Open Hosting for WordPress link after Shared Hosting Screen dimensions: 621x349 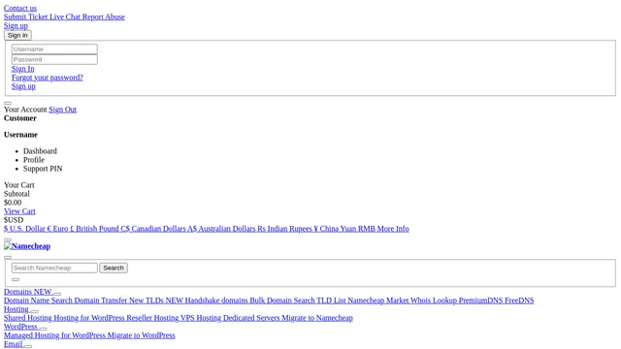89,318
